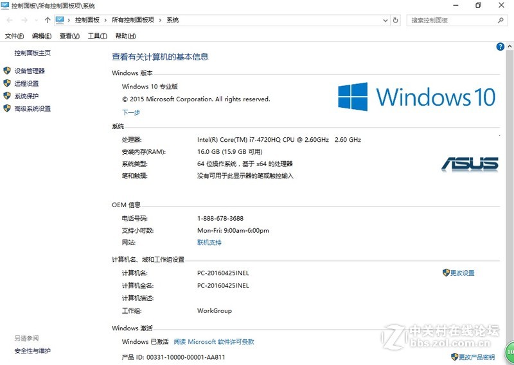The image size is (514, 365).
Task: Click the ASUS OEM logo
Action: (x=470, y=164)
